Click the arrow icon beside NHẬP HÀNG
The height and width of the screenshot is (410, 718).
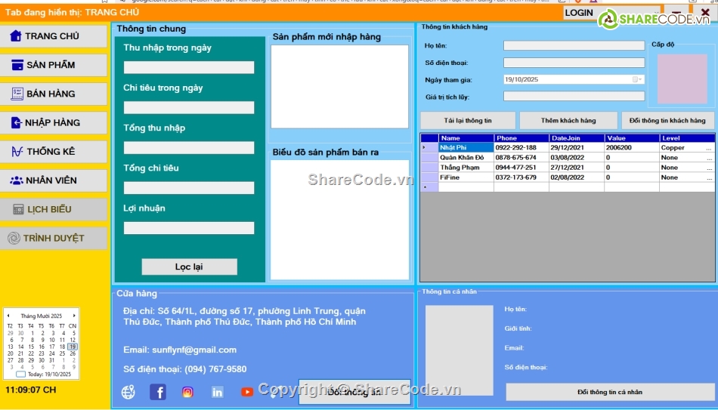(x=17, y=122)
